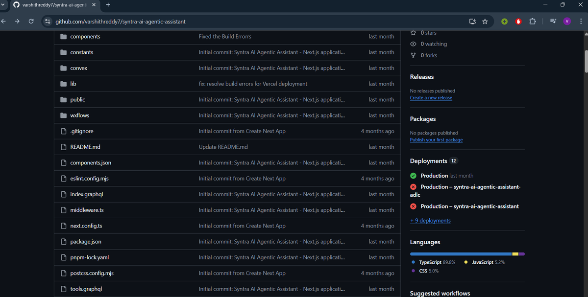Click 'Create a new release' link
Image resolution: width=588 pixels, height=297 pixels.
click(431, 98)
